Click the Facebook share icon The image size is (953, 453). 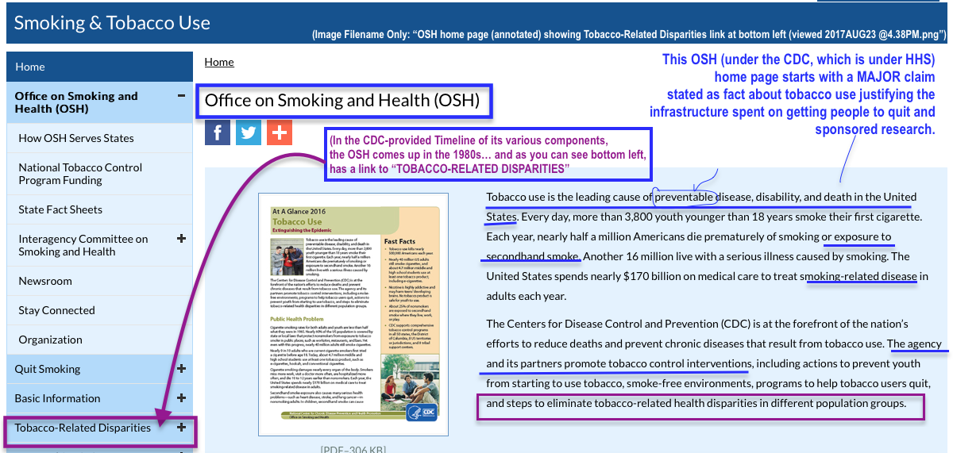(218, 132)
